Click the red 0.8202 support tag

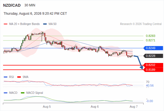(153, 65)
